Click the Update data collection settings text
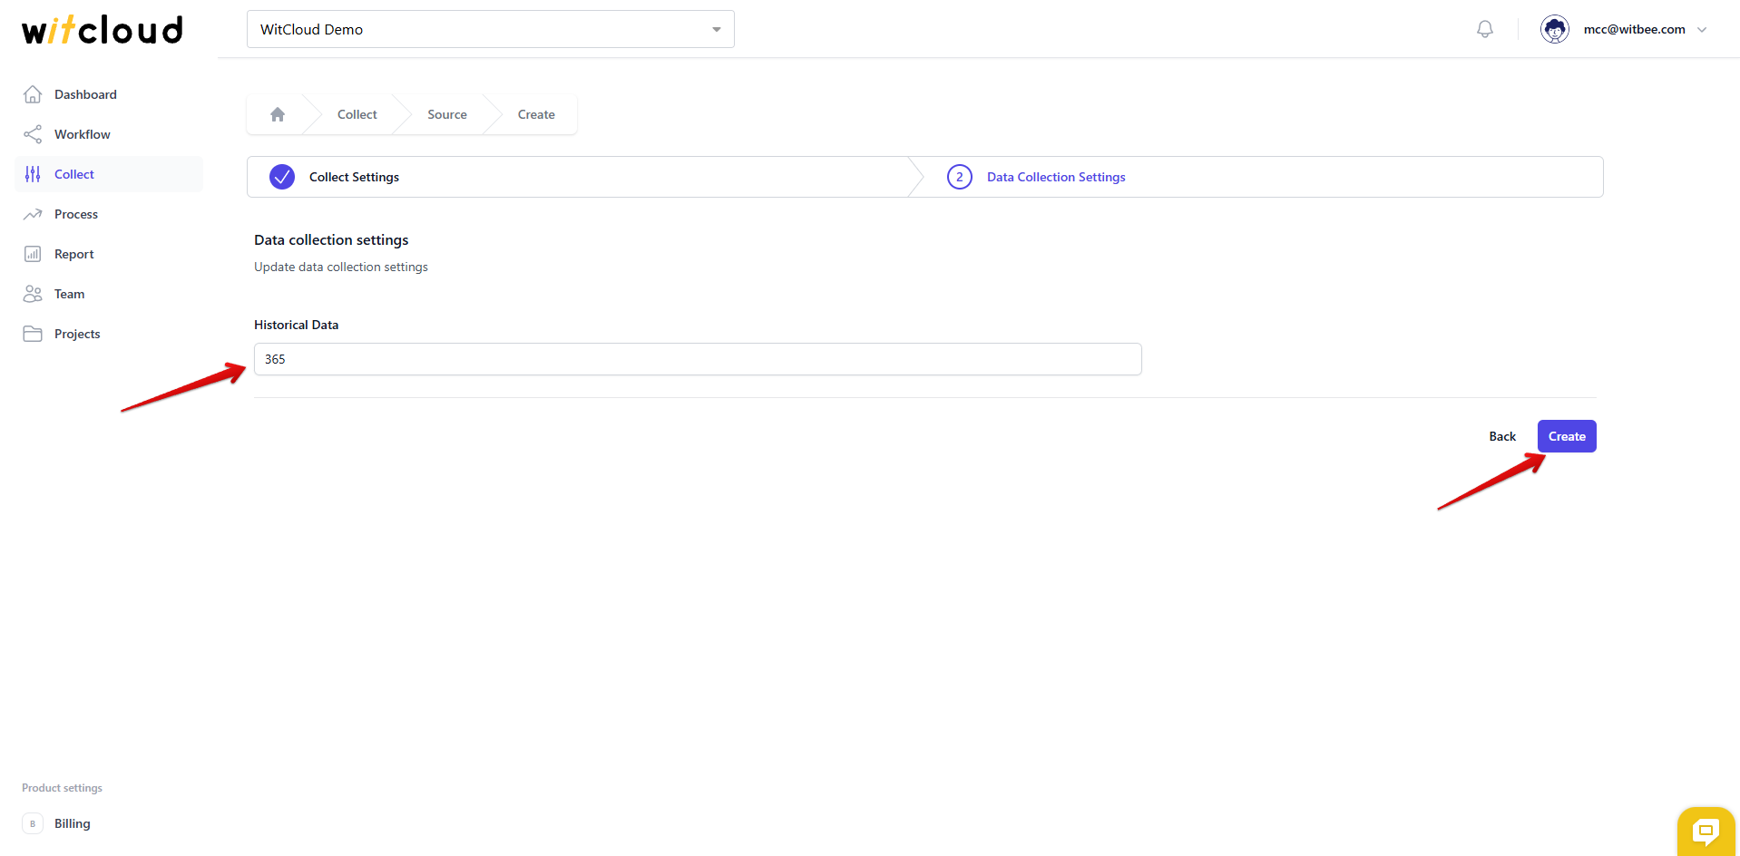The height and width of the screenshot is (856, 1740). pyautogui.click(x=341, y=267)
